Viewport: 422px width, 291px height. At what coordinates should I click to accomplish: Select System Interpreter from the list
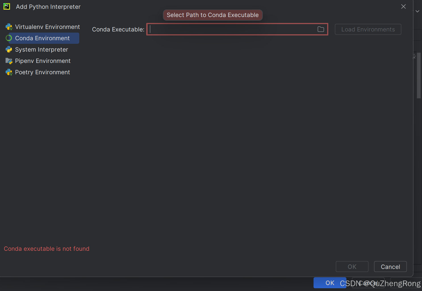pyautogui.click(x=42, y=49)
